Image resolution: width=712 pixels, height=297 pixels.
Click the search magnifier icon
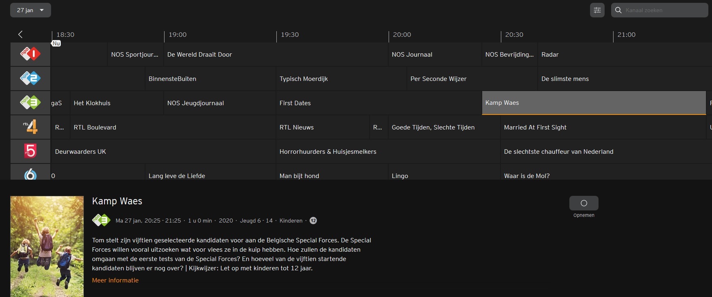618,10
